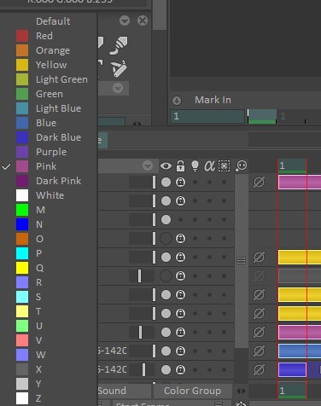Viewport: 321px width, 406px height.
Task: Click the alpha opacity header icon
Action: [209, 166]
